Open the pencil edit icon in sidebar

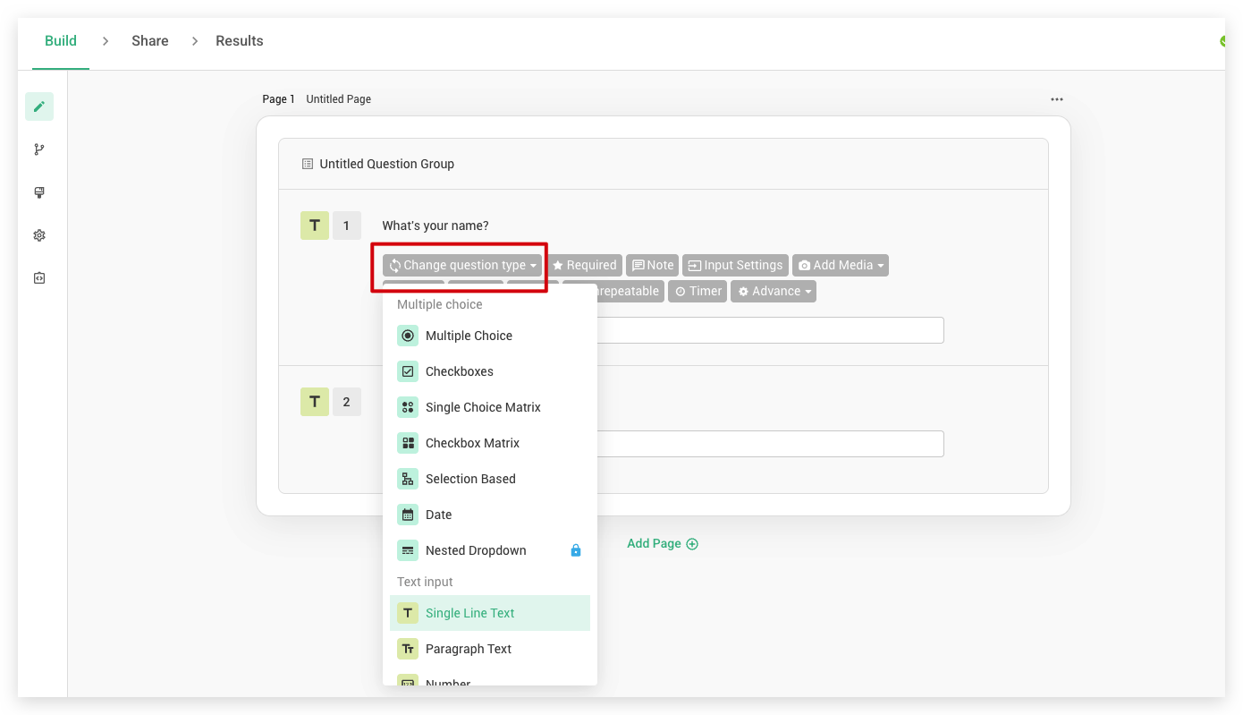(39, 106)
